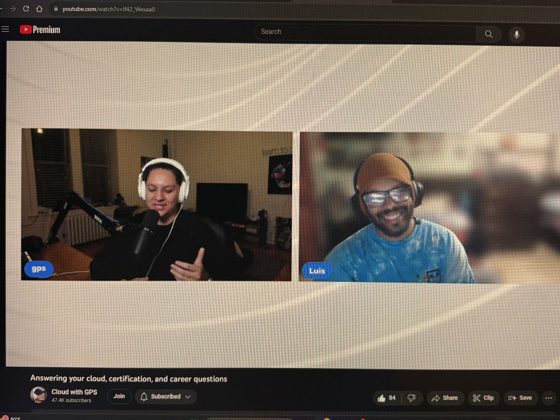Dislike the video with thumbs down
The height and width of the screenshot is (420, 560).
coord(412,398)
